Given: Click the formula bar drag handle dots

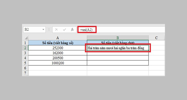Looking at the screenshot, I should 49,30.
